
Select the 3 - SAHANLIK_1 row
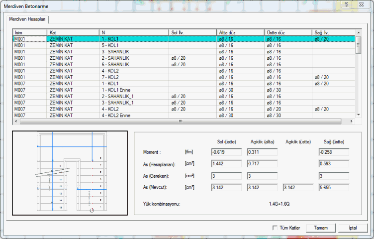(184, 103)
